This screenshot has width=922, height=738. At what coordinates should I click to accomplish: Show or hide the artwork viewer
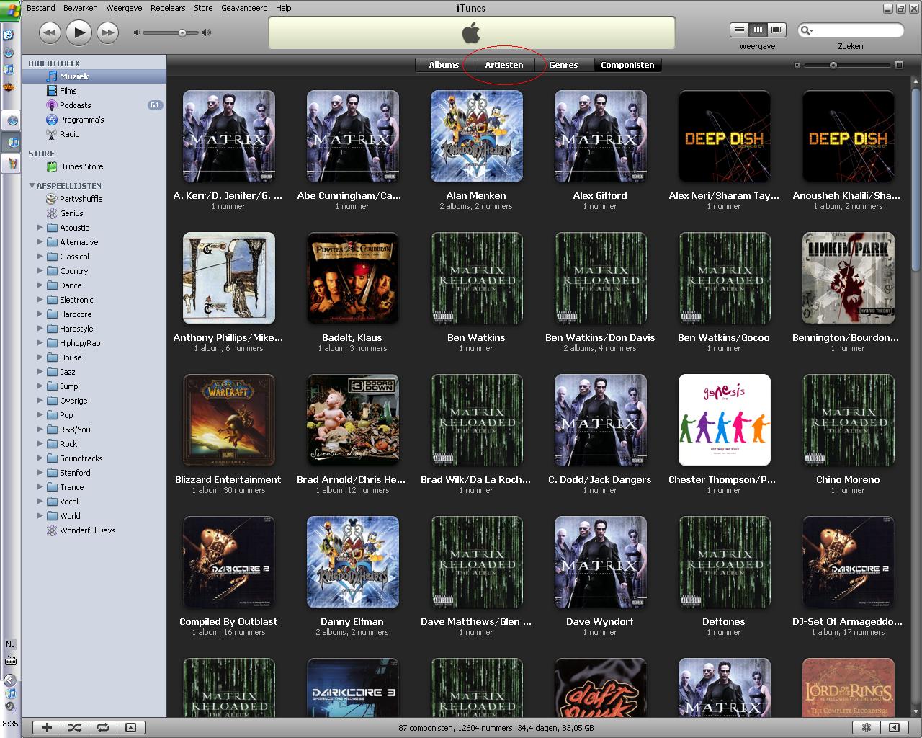(x=131, y=728)
